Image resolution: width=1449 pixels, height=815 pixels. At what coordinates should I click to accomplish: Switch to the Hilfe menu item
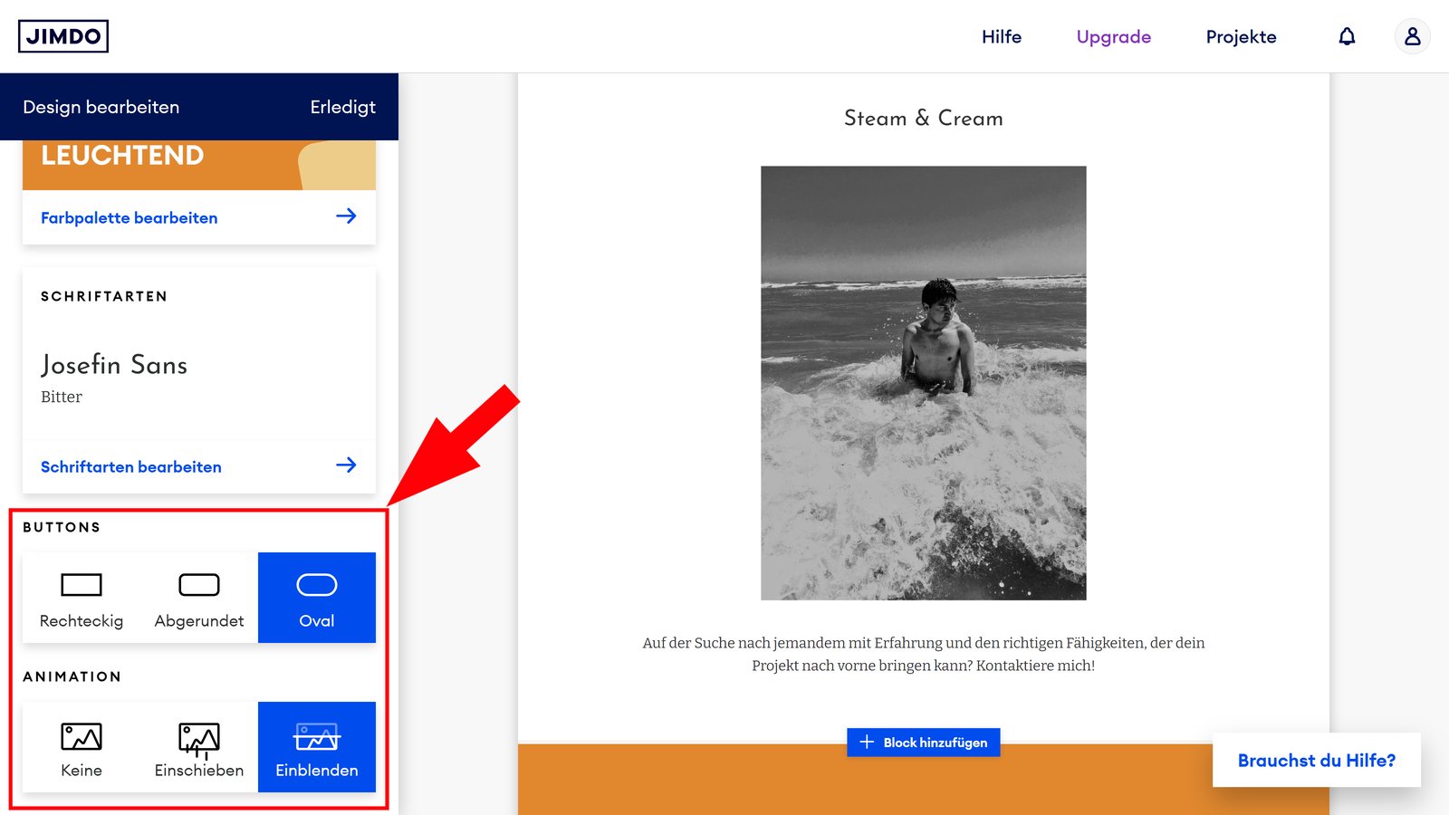tap(1001, 36)
